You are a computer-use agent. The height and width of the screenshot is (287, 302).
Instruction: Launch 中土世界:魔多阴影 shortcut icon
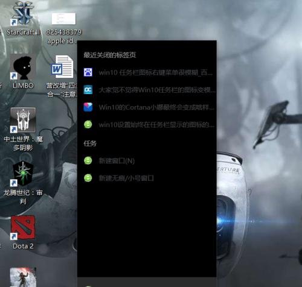23,120
